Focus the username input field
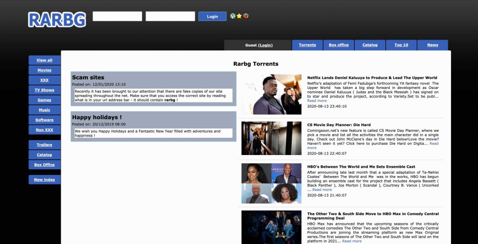This screenshot has width=478, height=244. (117, 16)
